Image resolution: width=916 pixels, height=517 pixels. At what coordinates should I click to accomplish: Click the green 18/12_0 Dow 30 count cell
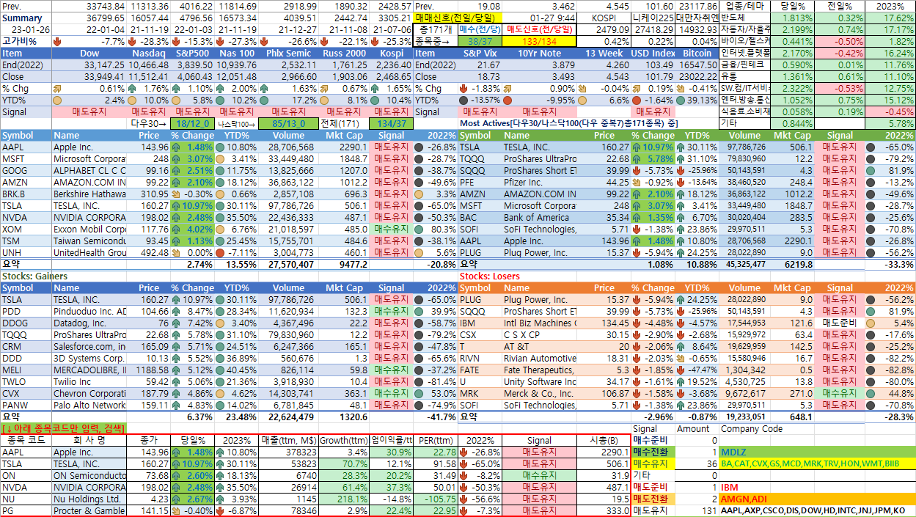pyautogui.click(x=194, y=124)
